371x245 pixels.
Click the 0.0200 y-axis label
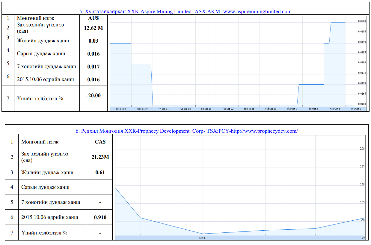coord(362,21)
